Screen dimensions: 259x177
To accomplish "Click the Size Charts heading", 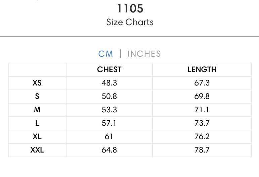I will click(130, 22).
